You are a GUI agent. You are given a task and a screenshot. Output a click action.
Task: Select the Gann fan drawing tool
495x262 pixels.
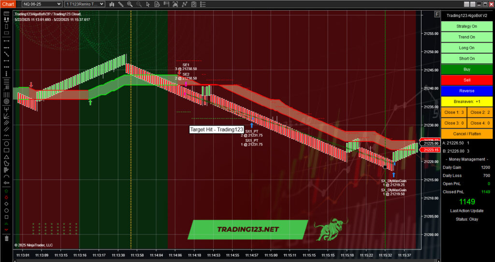[x=6, y=116]
